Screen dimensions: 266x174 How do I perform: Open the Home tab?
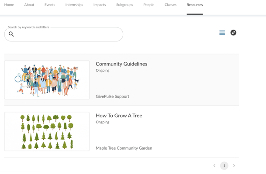tap(9, 5)
